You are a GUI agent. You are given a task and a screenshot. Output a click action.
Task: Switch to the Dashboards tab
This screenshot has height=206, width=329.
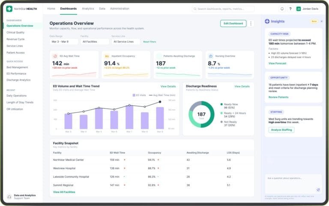coord(69,9)
